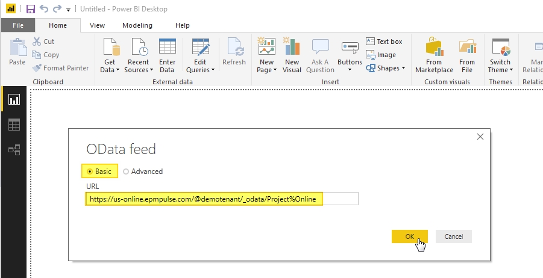Open Quick Access Toolbar customize arrow
The width and height of the screenshot is (543, 278).
pyautogui.click(x=68, y=10)
